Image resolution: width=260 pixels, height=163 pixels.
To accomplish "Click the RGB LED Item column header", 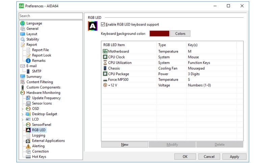I will click(129, 45).
